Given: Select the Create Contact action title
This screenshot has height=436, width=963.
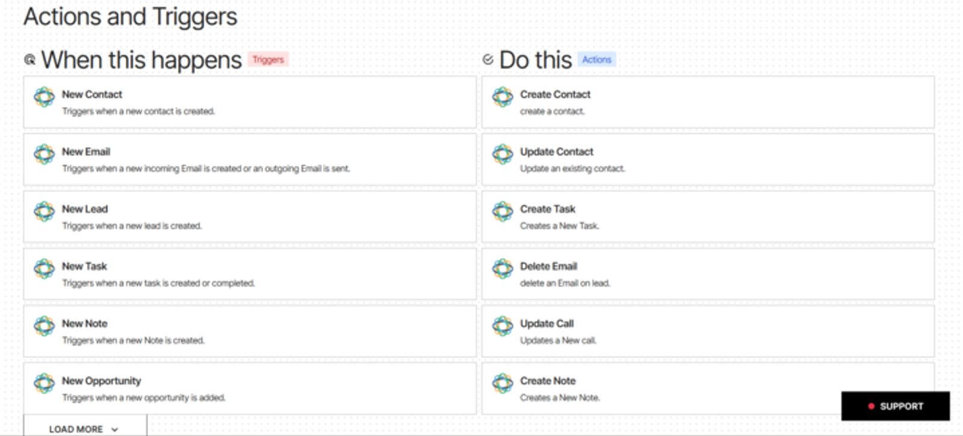Looking at the screenshot, I should [556, 94].
